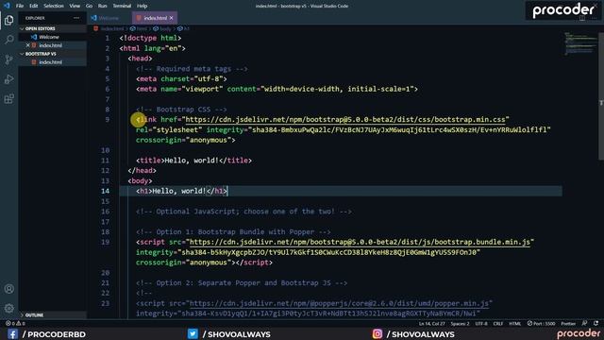The image size is (604, 340).
Task: Click the doctype html line
Action: coord(150,38)
